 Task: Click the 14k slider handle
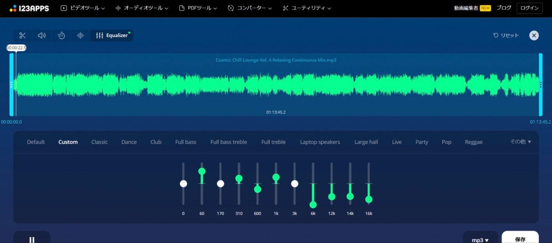[350, 196]
